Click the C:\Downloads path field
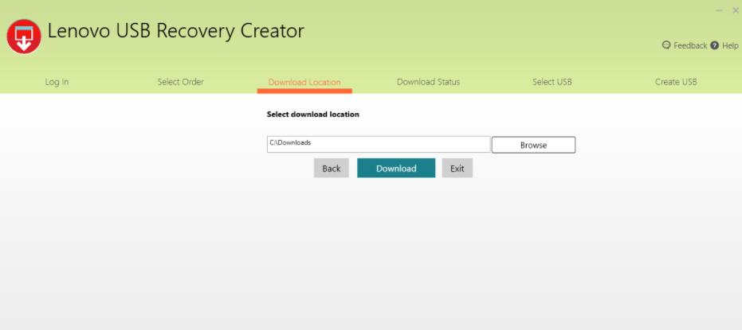This screenshot has width=742, height=330. pos(379,145)
